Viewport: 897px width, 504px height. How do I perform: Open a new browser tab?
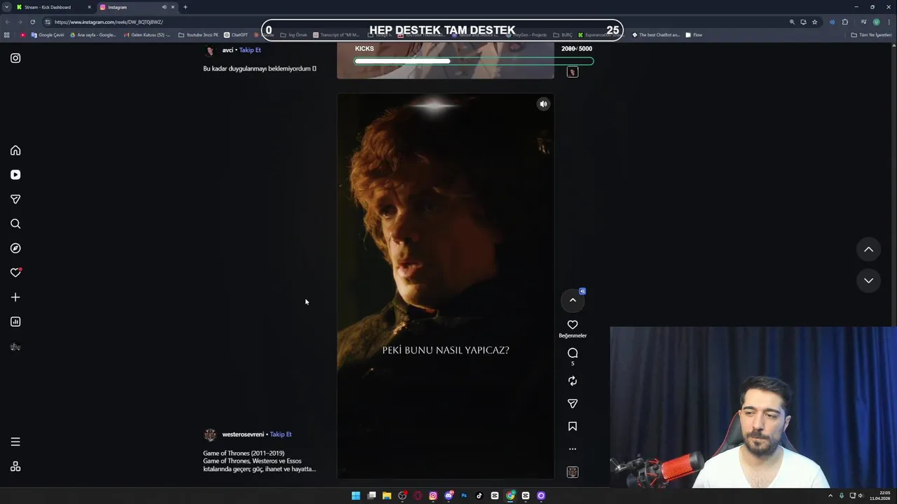tap(185, 7)
